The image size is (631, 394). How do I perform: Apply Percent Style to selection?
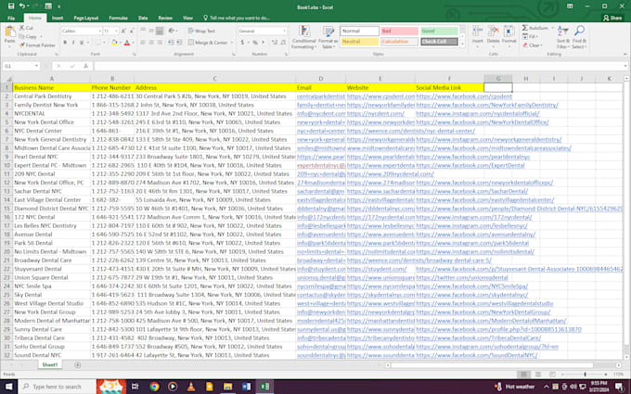(255, 43)
